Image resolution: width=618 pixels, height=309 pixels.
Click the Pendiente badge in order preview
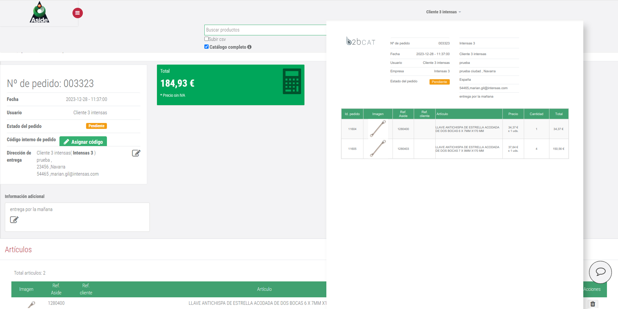pyautogui.click(x=439, y=82)
